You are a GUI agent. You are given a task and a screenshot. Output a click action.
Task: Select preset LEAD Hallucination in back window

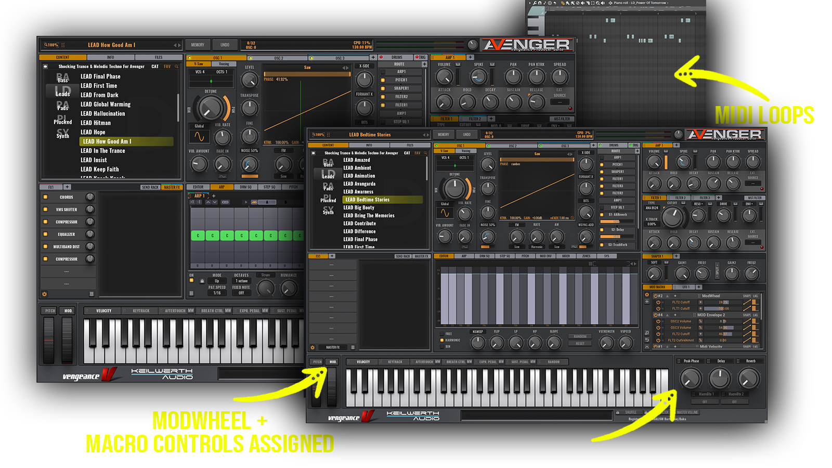coord(102,113)
